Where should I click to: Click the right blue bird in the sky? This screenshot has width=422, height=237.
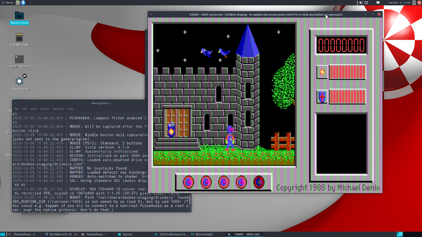(x=224, y=52)
